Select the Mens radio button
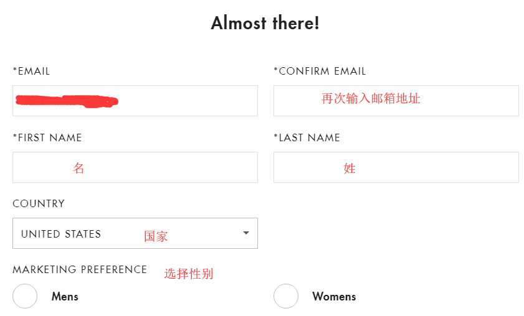The image size is (524, 316). [25, 296]
